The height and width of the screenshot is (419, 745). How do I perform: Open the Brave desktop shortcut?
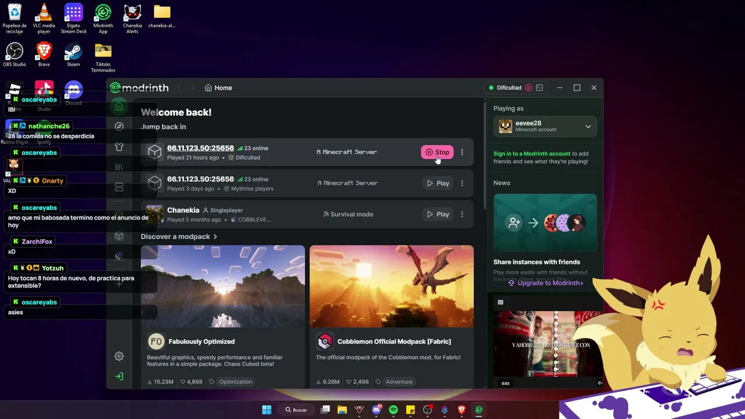coord(44,55)
